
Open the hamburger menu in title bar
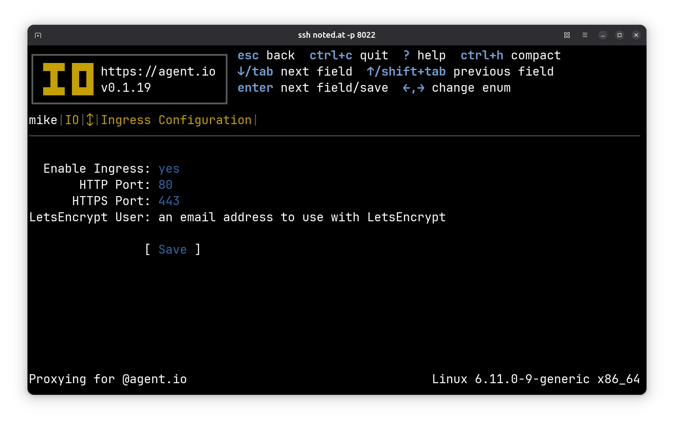[585, 35]
